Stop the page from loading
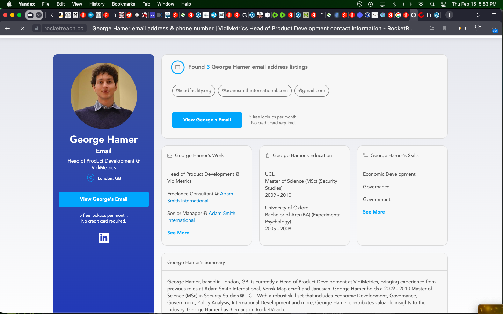Screen dimensions: 503x314 coord(23,28)
